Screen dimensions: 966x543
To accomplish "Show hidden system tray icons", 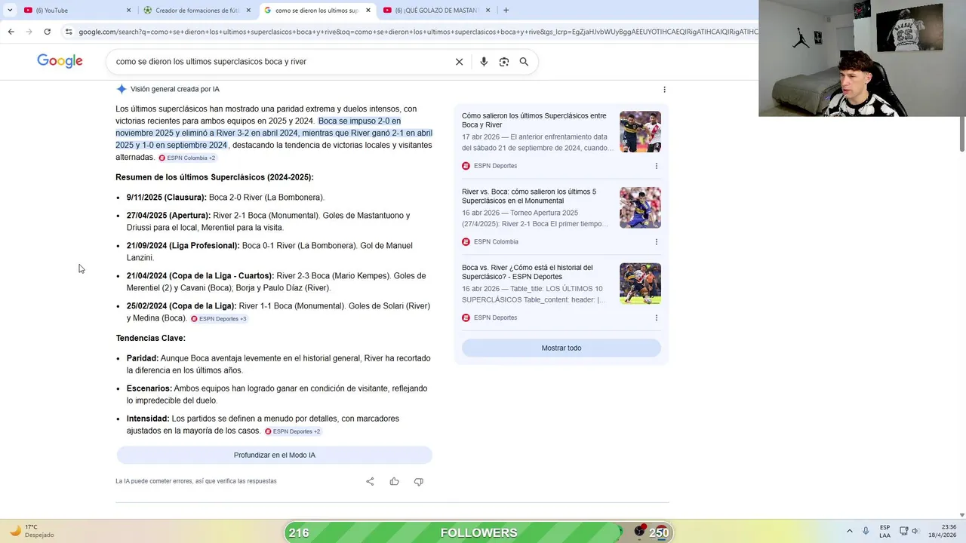I will (849, 531).
